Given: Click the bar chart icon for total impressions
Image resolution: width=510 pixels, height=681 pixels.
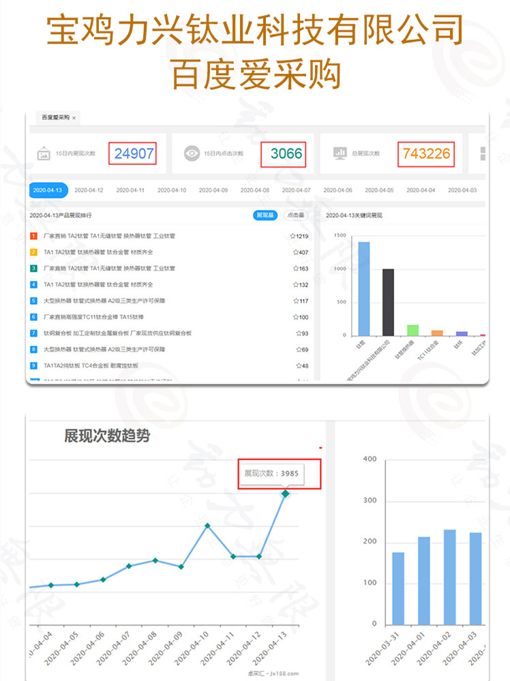Looking at the screenshot, I should point(340,153).
